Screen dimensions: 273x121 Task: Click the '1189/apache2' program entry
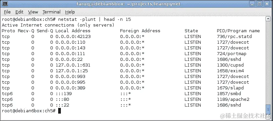coord(233,100)
